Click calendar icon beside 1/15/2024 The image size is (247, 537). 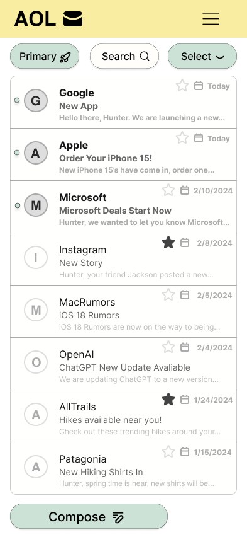[x=185, y=452]
